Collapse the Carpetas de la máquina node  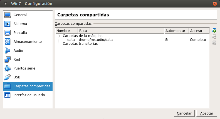[x=58, y=36]
